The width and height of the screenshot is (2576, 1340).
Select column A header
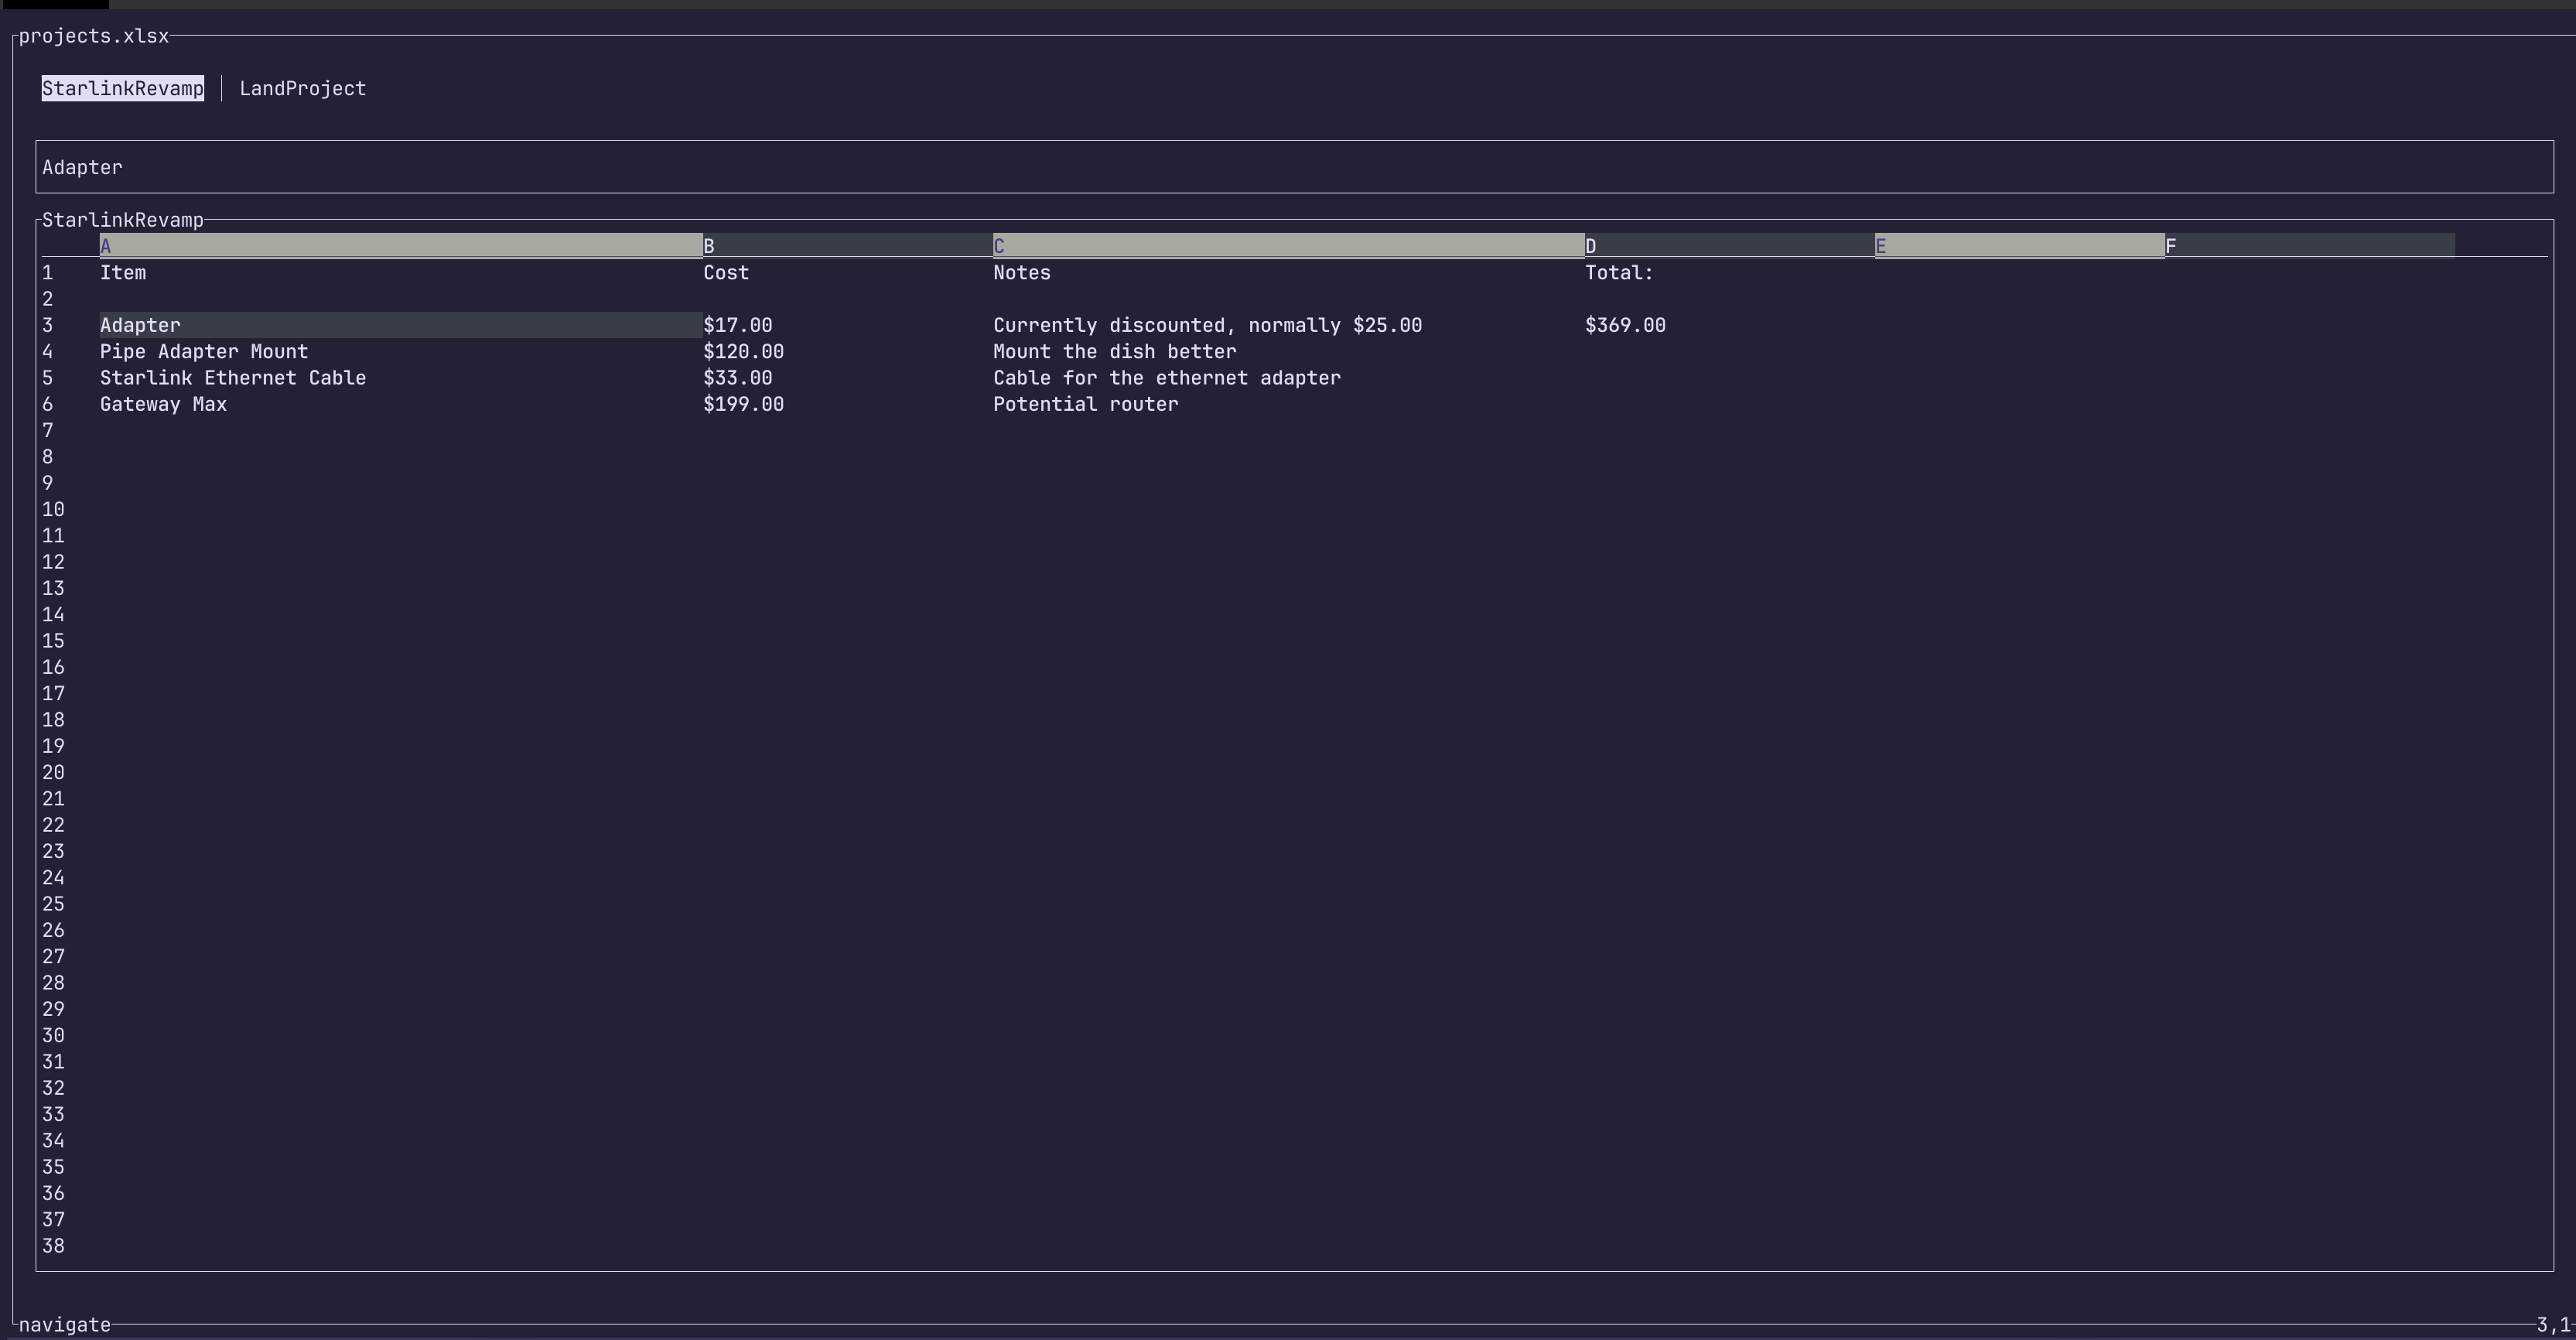401,246
